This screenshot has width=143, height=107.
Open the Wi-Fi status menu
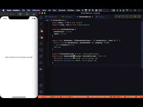(127, 10)
